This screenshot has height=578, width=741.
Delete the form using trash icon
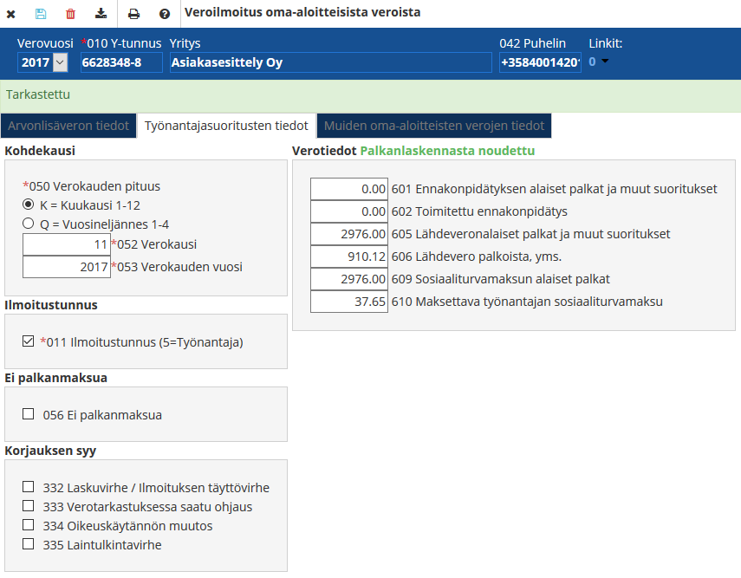pyautogui.click(x=70, y=14)
